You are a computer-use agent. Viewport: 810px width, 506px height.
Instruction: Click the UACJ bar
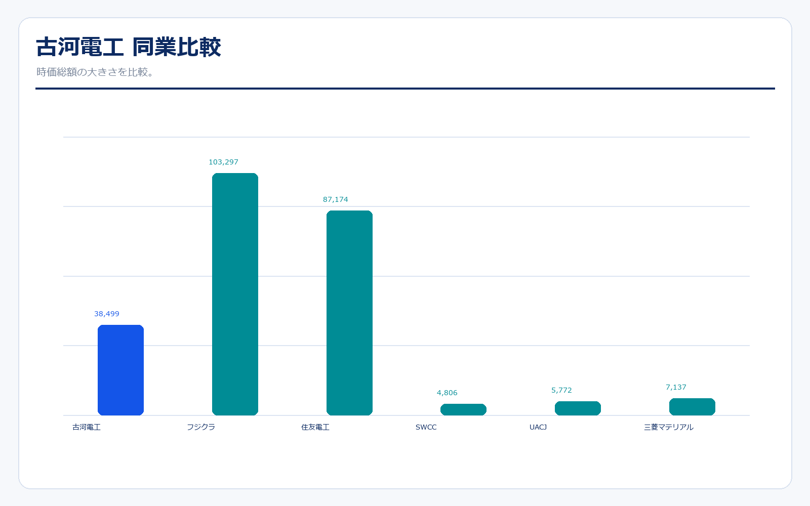pyautogui.click(x=578, y=408)
